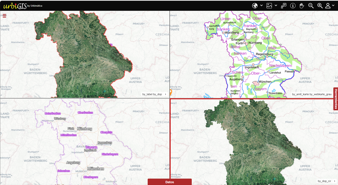Click the zoom out magnifier
This screenshot has height=185, width=338.
point(311,6)
